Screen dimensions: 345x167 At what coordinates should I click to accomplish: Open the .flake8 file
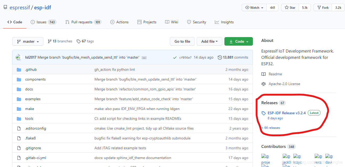[x=31, y=138]
